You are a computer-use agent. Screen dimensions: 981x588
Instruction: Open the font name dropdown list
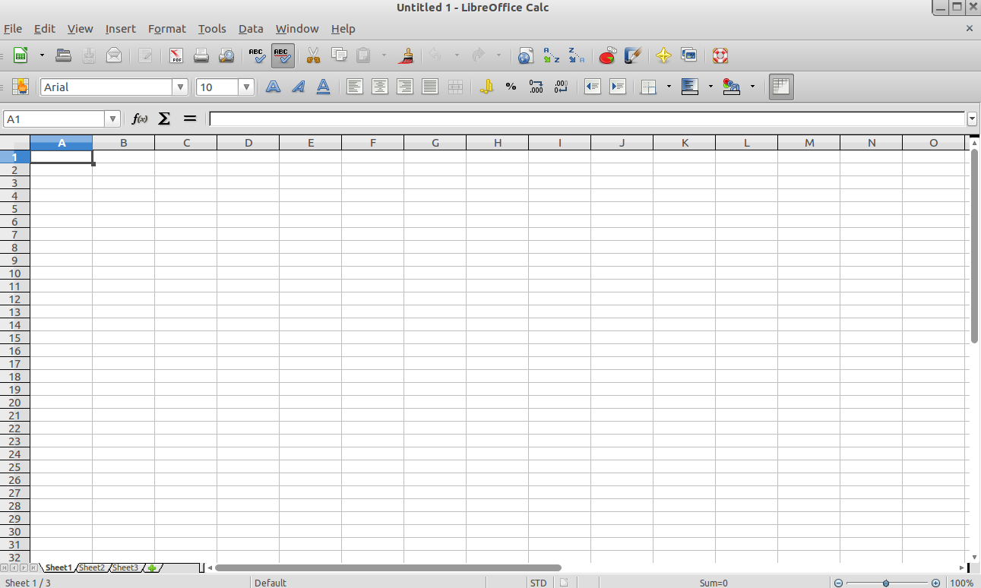click(180, 87)
